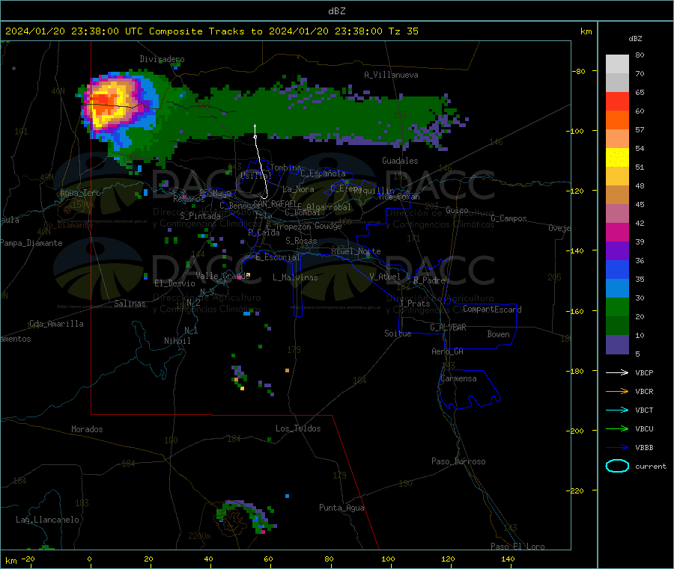
Task: Click the Pampa_Diamante label
Action: [31, 243]
